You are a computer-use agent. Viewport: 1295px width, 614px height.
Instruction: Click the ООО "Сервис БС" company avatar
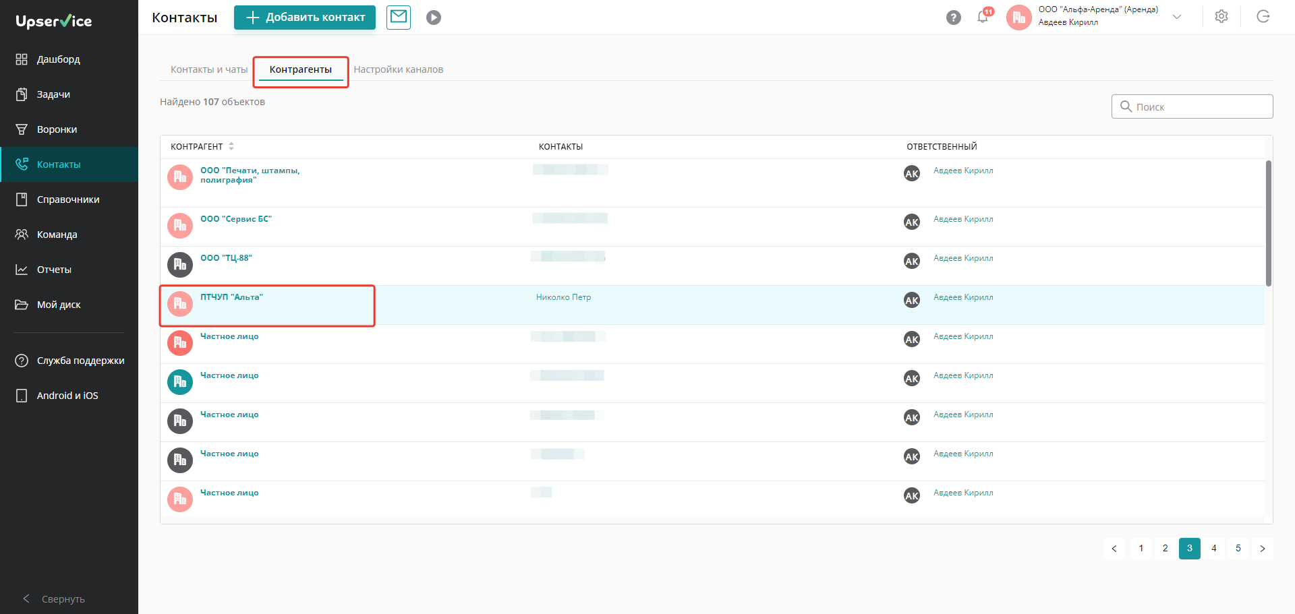tap(180, 226)
